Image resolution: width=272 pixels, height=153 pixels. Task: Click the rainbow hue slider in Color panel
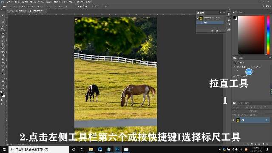coord(268,35)
